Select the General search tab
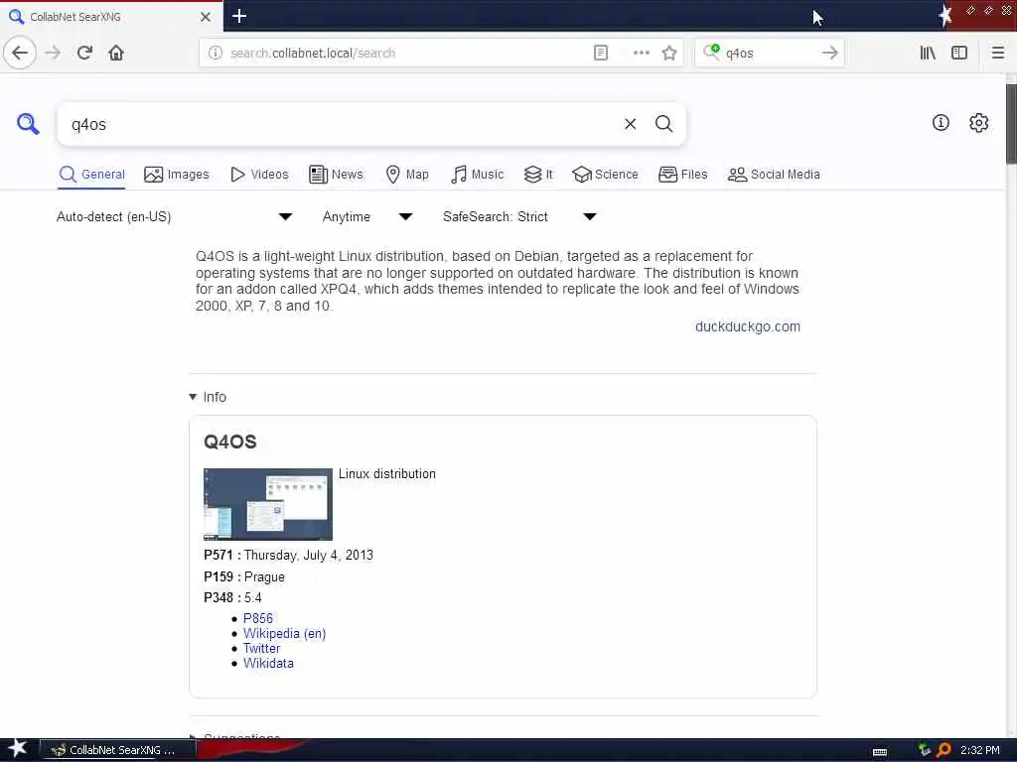 91,175
